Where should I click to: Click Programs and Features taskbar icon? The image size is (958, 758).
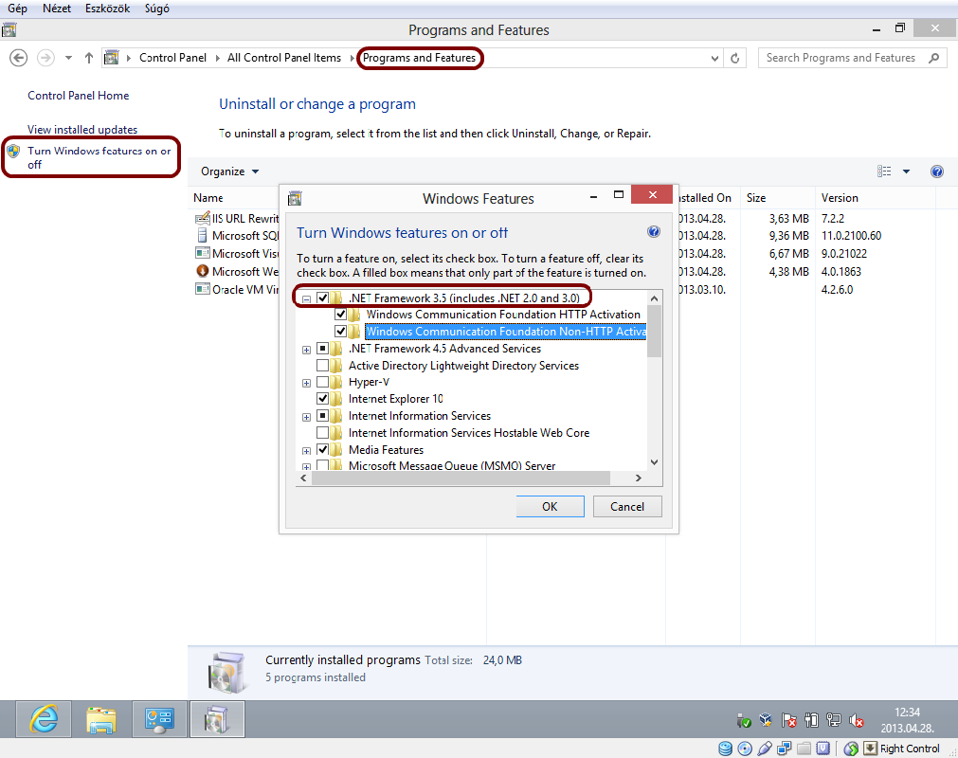click(217, 719)
